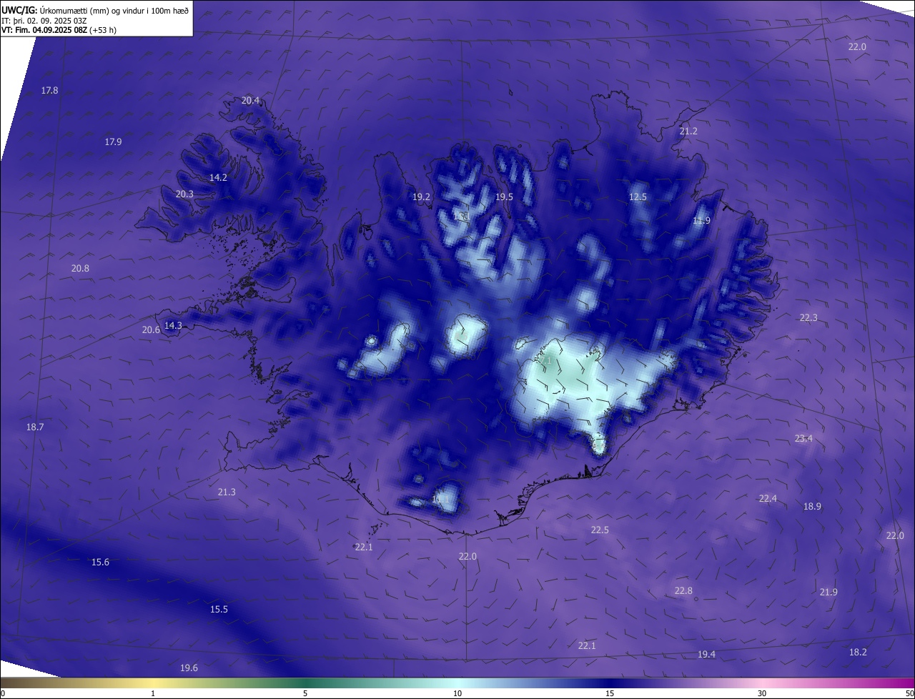Click the value label 18.9
This screenshot has height=699, width=915.
812,507
